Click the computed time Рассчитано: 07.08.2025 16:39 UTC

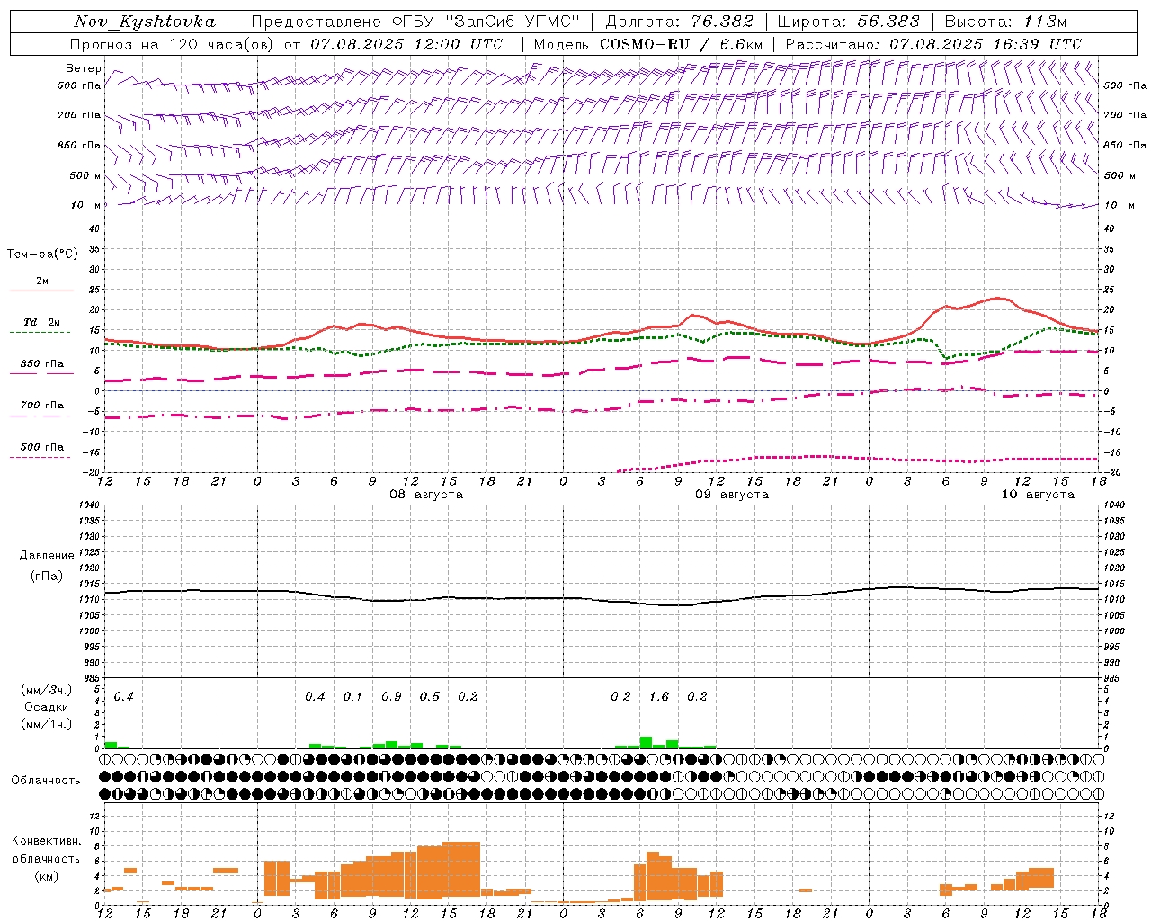tap(933, 44)
